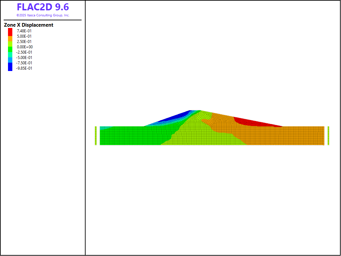Click the 7.48E-01 maximum legend value
The height and width of the screenshot is (256, 341).
tap(24, 31)
